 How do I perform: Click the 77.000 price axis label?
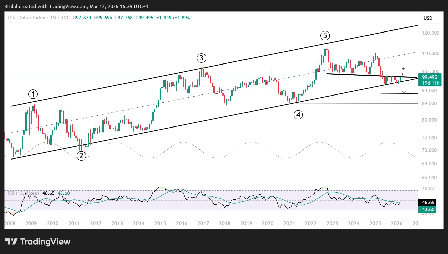click(429, 138)
